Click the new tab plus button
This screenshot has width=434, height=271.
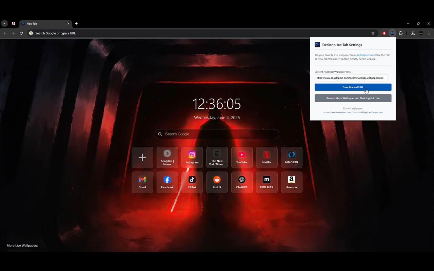76,23
